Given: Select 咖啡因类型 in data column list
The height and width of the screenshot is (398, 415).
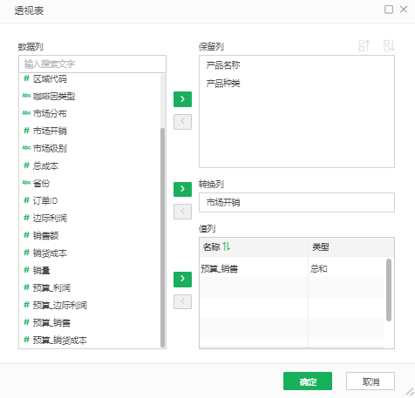Looking at the screenshot, I should click(54, 96).
